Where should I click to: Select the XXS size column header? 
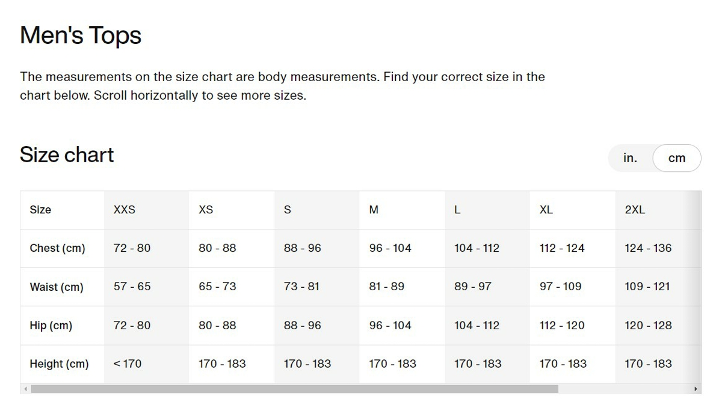[x=125, y=210]
